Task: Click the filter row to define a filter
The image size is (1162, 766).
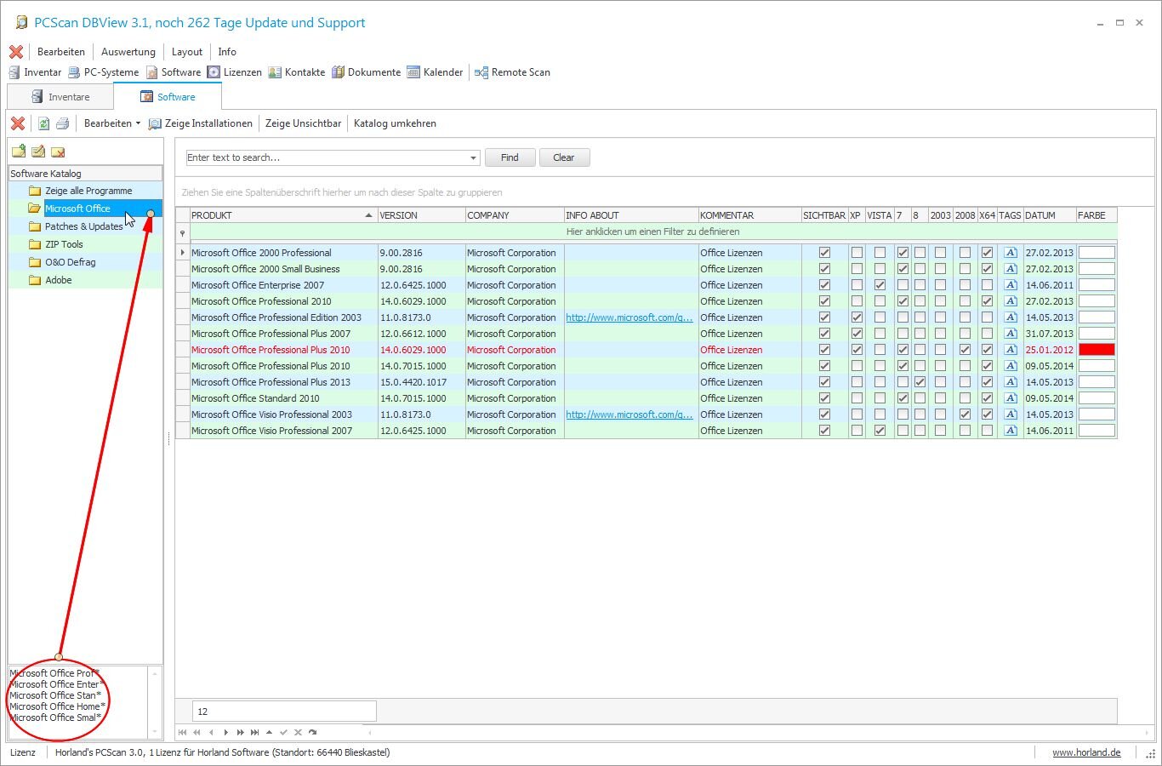Action: tap(652, 232)
